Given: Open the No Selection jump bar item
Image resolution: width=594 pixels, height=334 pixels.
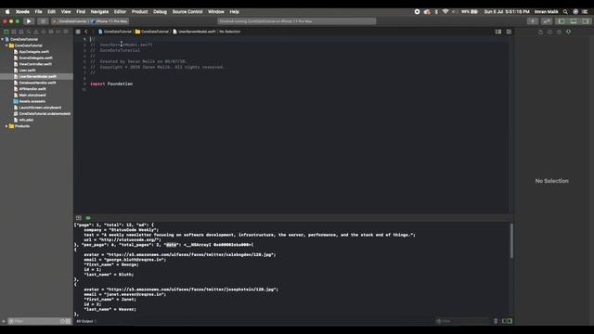Looking at the screenshot, I should tap(229, 32).
